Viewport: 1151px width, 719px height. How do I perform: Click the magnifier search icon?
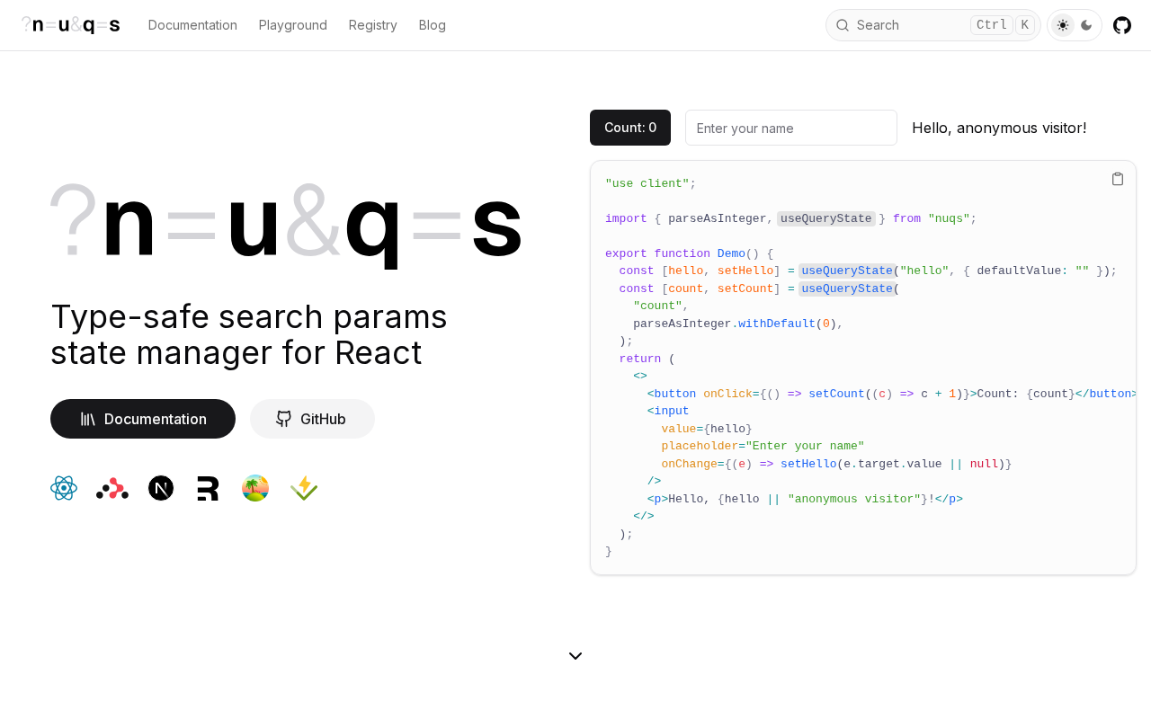(x=843, y=25)
